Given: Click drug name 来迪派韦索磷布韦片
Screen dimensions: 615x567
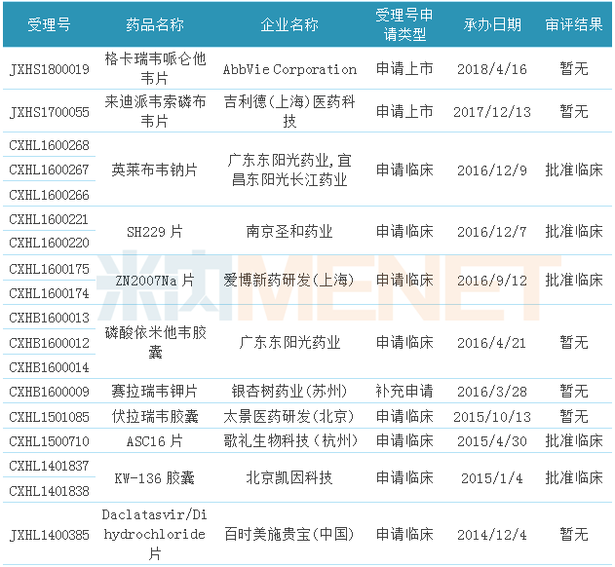Looking at the screenshot, I should point(155,111).
